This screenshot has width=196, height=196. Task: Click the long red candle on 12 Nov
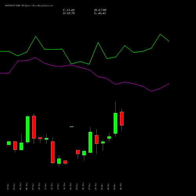53,152
